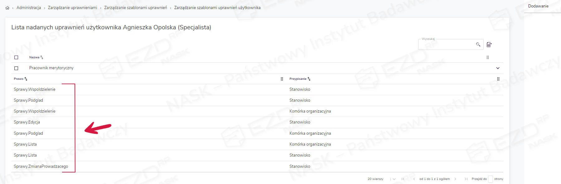Click the table export icon
561x184 pixels.
coord(489,45)
